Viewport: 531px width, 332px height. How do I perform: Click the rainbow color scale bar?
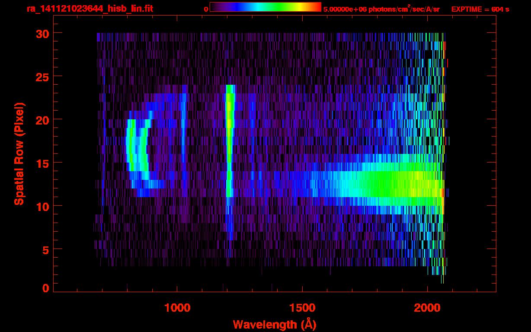point(265,7)
